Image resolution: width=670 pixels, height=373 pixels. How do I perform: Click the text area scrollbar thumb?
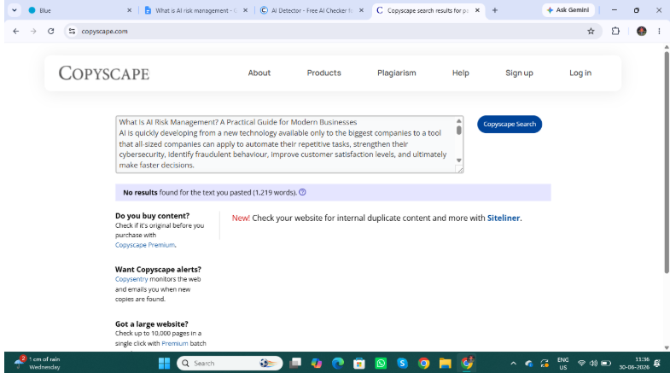click(459, 130)
